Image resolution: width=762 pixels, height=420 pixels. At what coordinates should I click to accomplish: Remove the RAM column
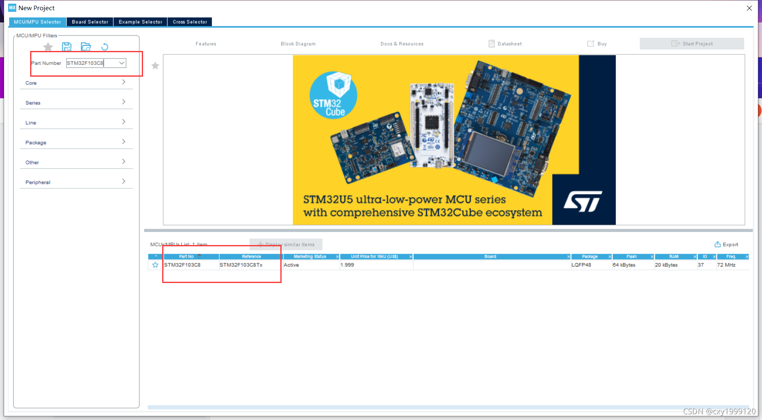point(695,256)
